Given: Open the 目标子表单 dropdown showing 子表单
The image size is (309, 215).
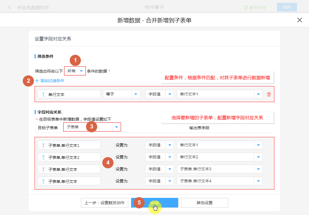Looking at the screenshot, I should (x=116, y=127).
